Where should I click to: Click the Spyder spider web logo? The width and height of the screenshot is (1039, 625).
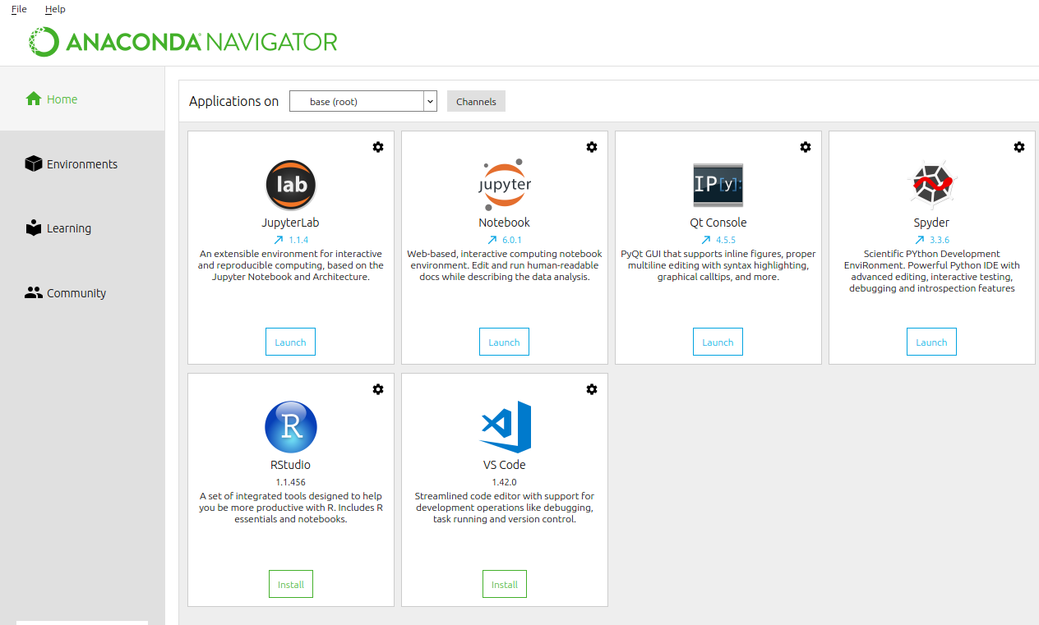pos(932,185)
